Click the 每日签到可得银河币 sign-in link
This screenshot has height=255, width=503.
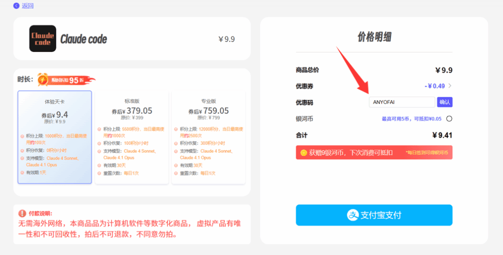[x=427, y=153]
